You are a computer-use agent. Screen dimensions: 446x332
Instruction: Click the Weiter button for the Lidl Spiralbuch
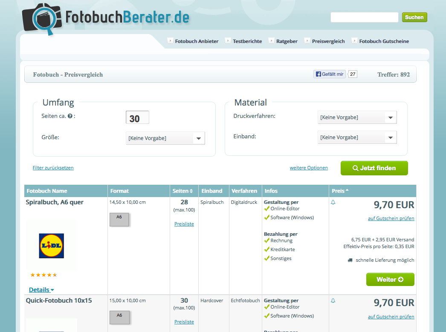point(390,280)
